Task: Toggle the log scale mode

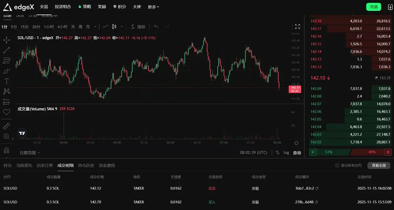Action: click(286, 153)
